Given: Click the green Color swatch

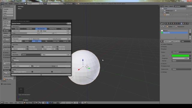Looking at the screenshot, I should coord(180,56).
